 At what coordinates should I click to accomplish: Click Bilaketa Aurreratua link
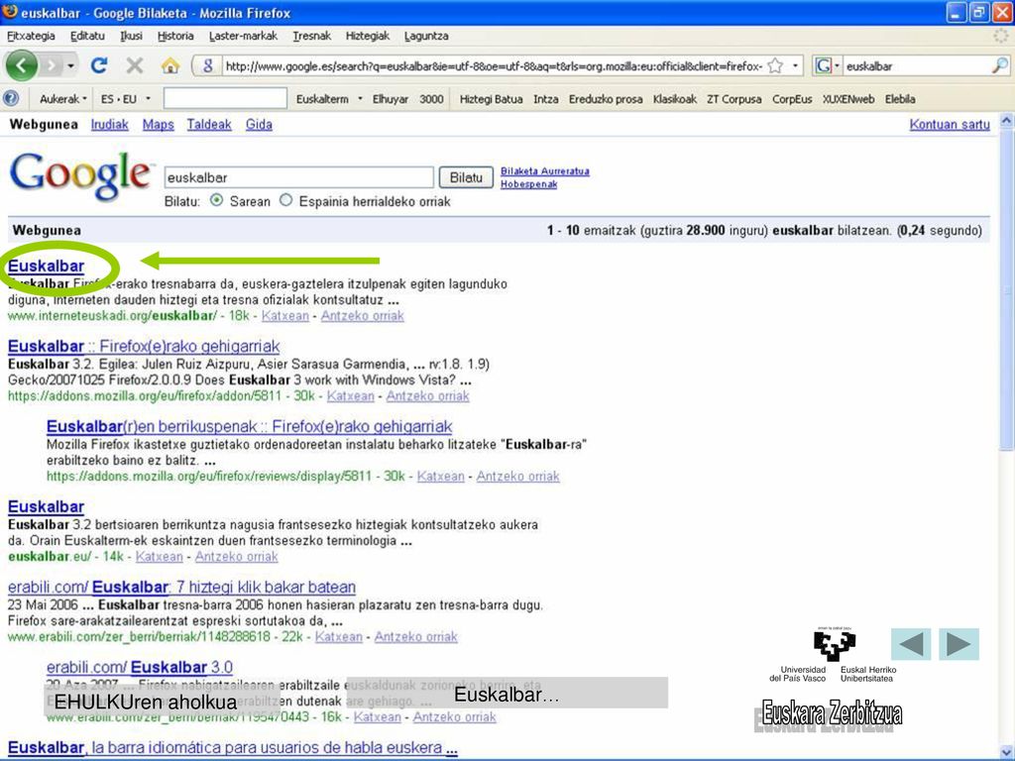pos(544,170)
